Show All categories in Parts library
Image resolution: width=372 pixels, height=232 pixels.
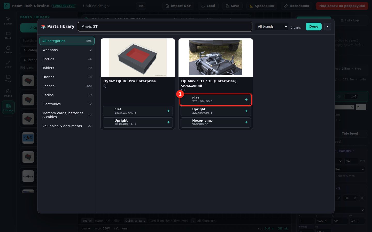click(x=67, y=41)
